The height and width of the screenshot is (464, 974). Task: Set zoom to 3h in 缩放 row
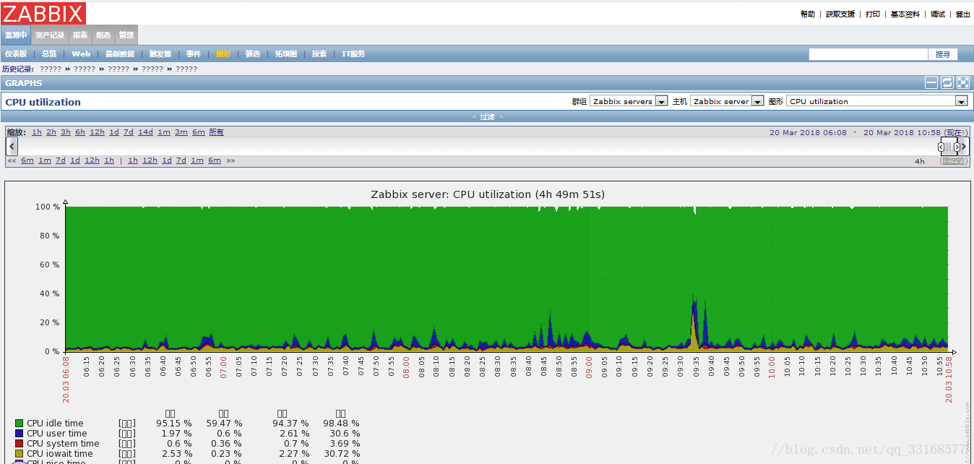(66, 132)
